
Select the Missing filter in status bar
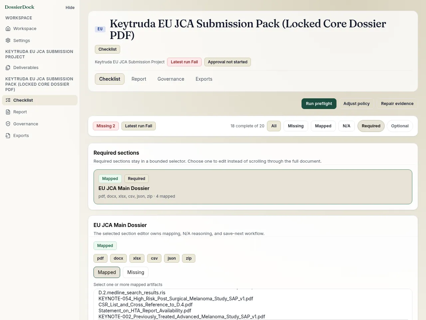(296, 126)
